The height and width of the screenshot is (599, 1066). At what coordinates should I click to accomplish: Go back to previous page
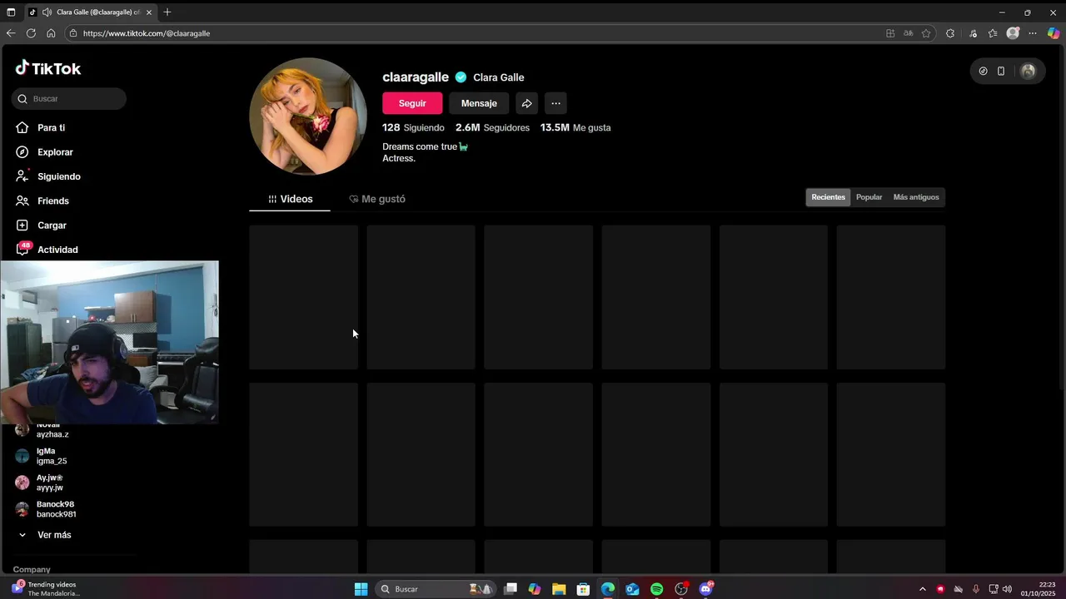(x=11, y=33)
